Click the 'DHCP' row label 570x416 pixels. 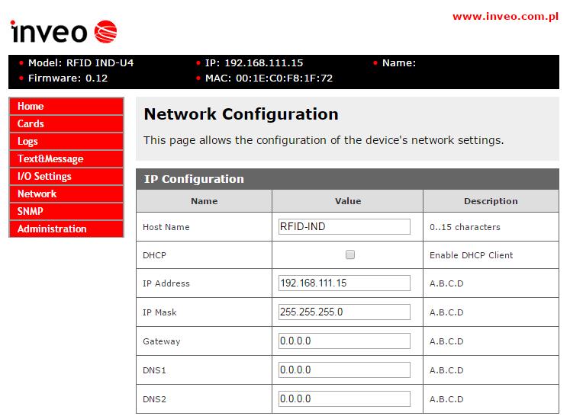154,255
